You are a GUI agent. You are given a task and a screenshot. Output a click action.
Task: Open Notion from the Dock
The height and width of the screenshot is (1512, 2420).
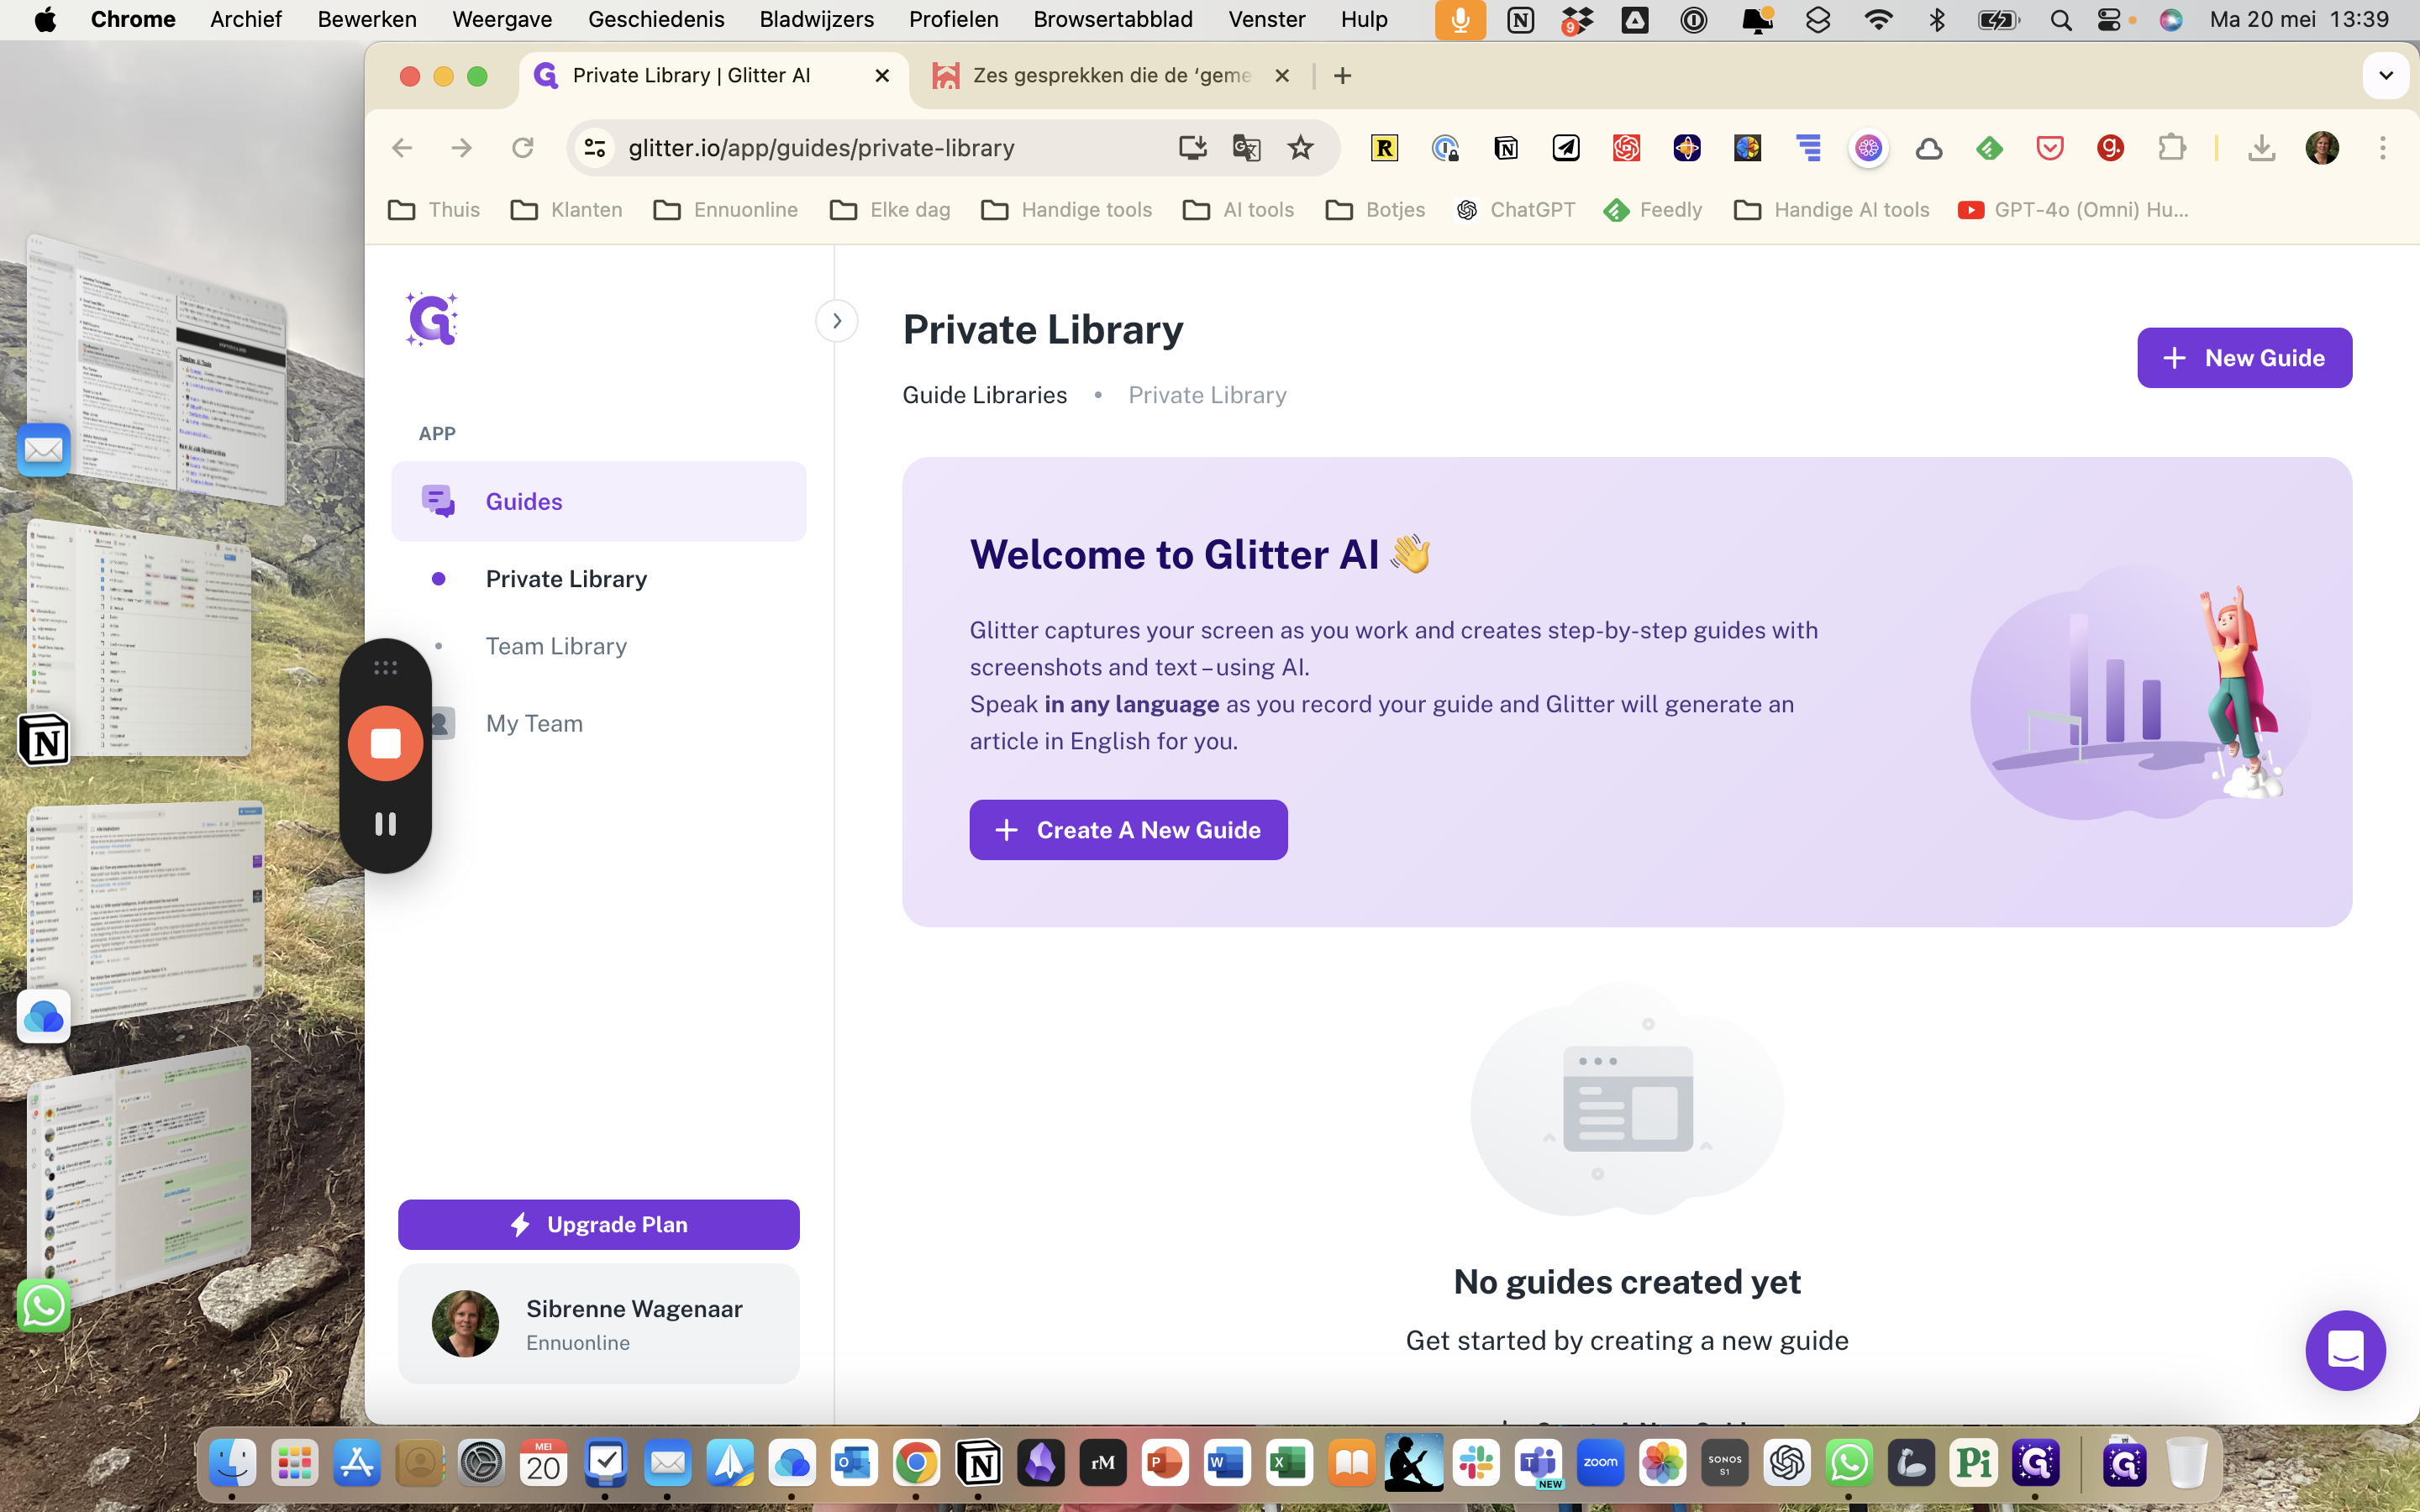click(x=978, y=1463)
